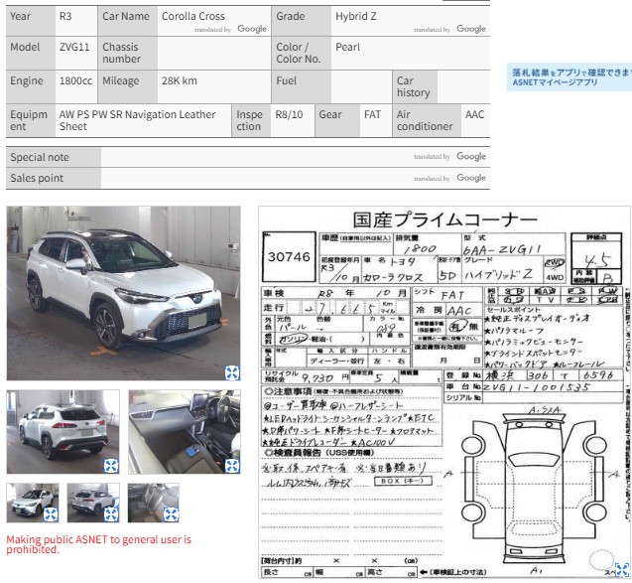Screen dimensions: 632x583
Task: Select the Hybrid Z grade value
Action: [x=356, y=16]
